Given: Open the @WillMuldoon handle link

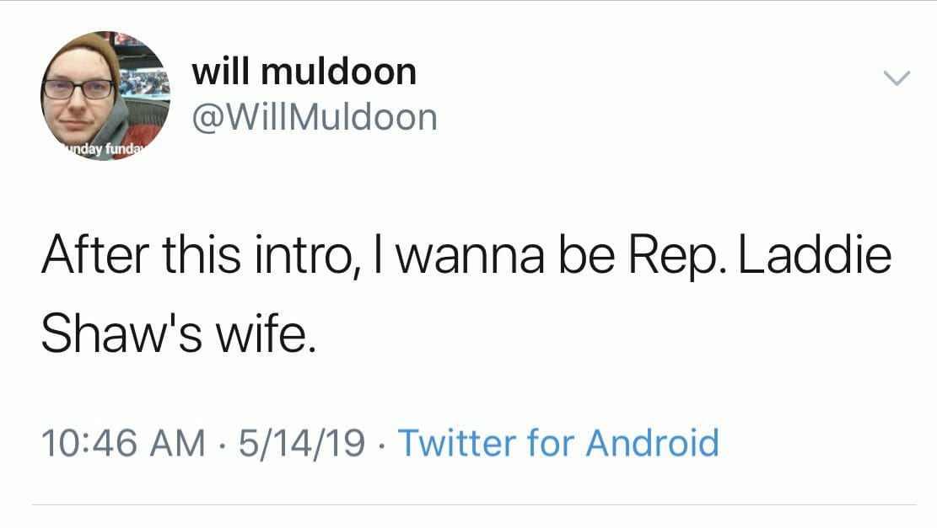Looking at the screenshot, I should [315, 117].
